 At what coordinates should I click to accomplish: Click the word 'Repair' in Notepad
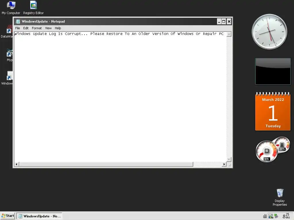click(x=210, y=34)
